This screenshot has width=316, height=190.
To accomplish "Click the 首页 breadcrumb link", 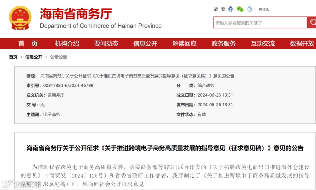I will click(x=13, y=57).
